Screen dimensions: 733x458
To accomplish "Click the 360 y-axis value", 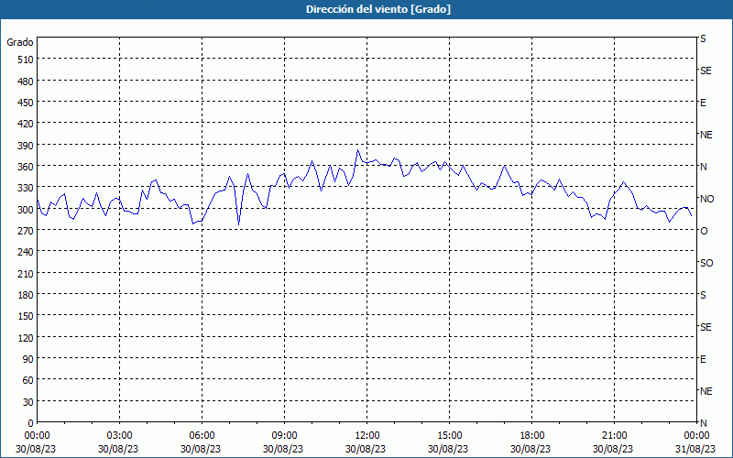I will 26,167.
